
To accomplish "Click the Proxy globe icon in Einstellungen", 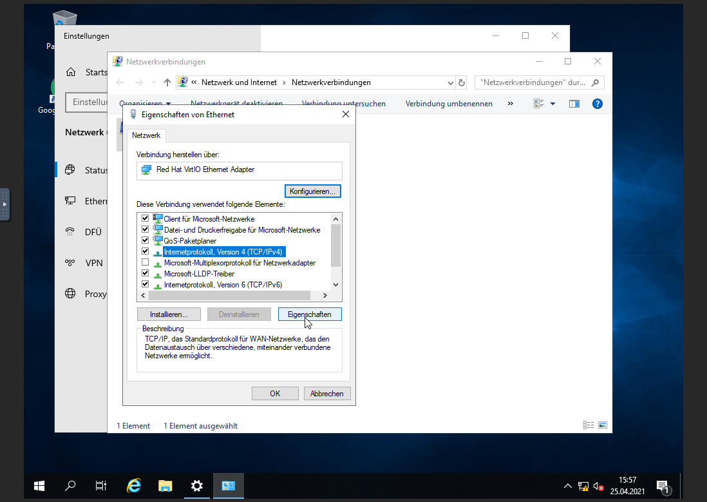I will coord(70,293).
